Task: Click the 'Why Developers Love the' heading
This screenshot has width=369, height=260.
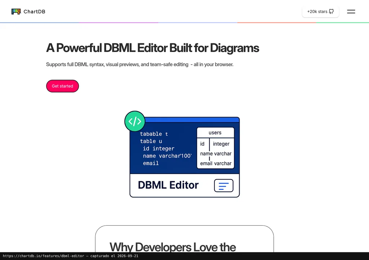Action: 173,247
